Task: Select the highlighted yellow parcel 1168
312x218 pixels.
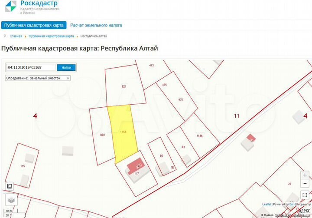Action: 123,132
